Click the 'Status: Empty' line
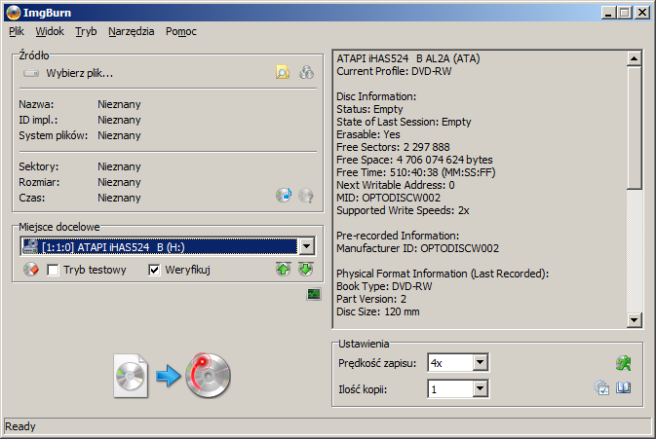 (x=369, y=109)
